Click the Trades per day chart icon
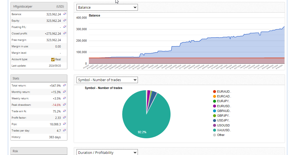This screenshot has width=296, height=155. click(65, 130)
